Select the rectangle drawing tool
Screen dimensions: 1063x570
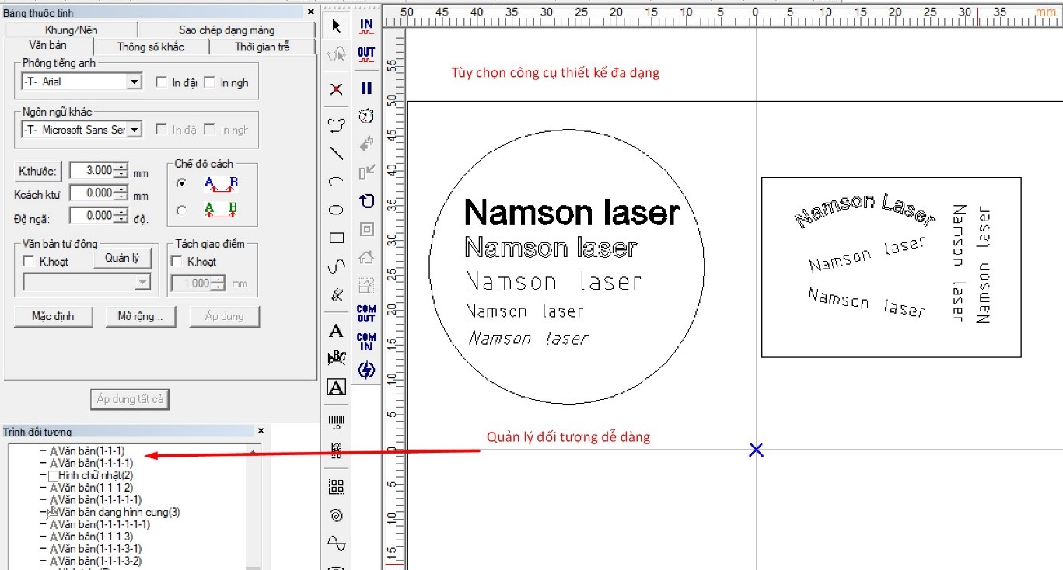pyautogui.click(x=336, y=238)
